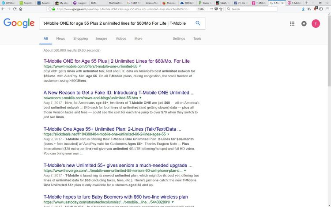Expand arrow next to newsroom.t-mobile.com URL
Image resolution: width=331 pixels, height=207 pixels.
coord(140,98)
